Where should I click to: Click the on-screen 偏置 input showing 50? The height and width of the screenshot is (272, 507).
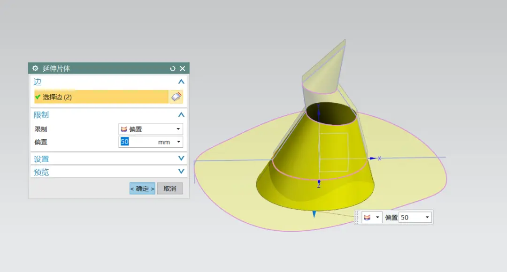[x=411, y=218]
